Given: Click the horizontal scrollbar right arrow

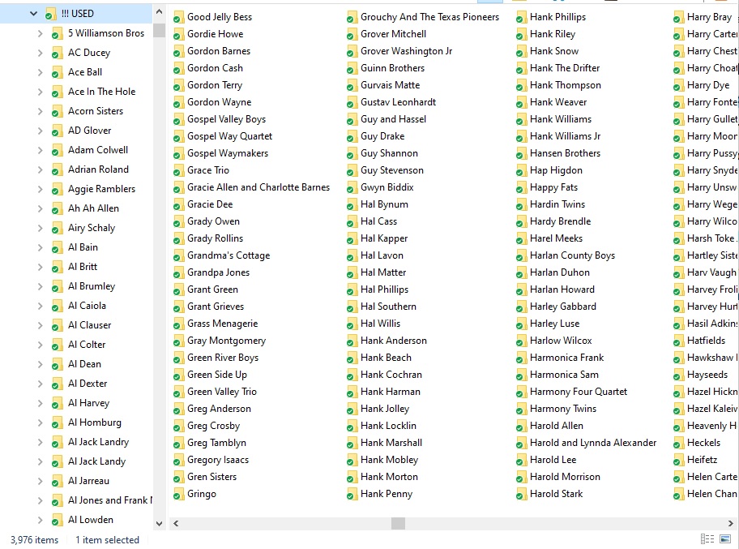Looking at the screenshot, I should pos(732,524).
